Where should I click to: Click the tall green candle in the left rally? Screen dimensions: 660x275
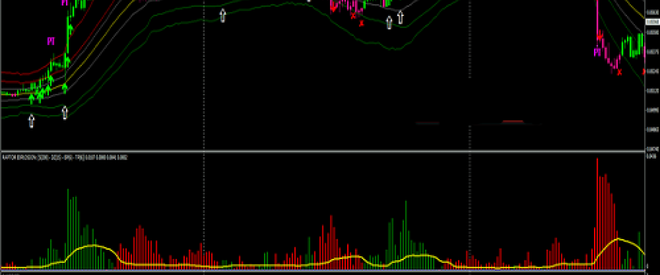(67, 41)
